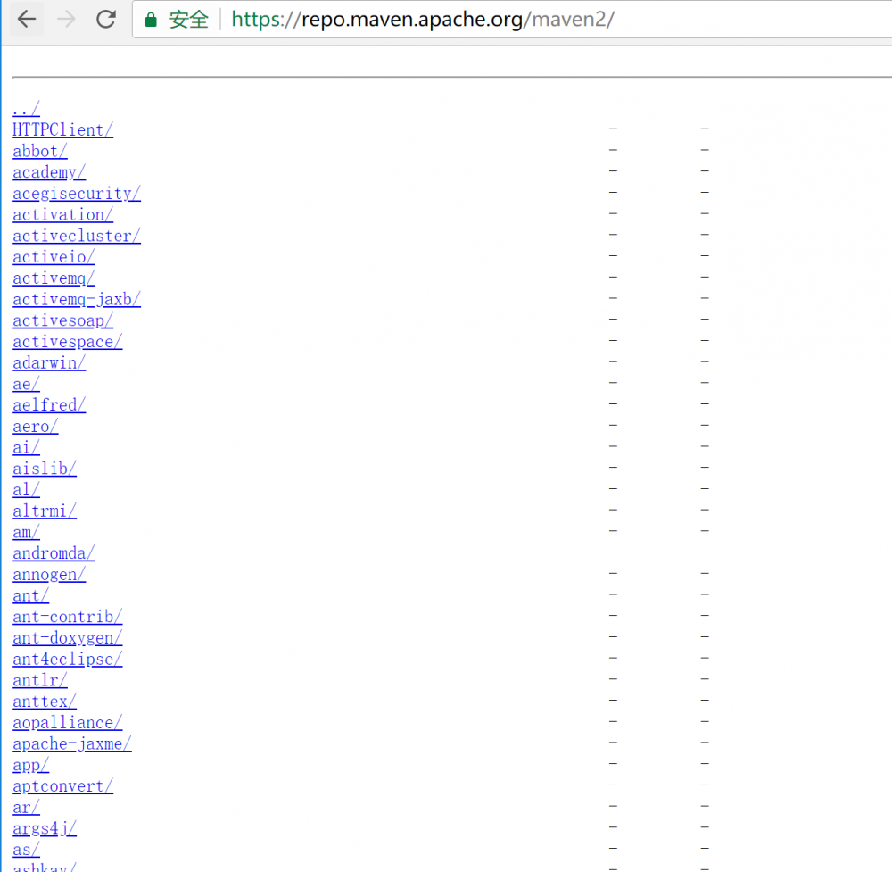Image resolution: width=892 pixels, height=872 pixels.
Task: Click the green secure lock icon
Action: point(151,20)
